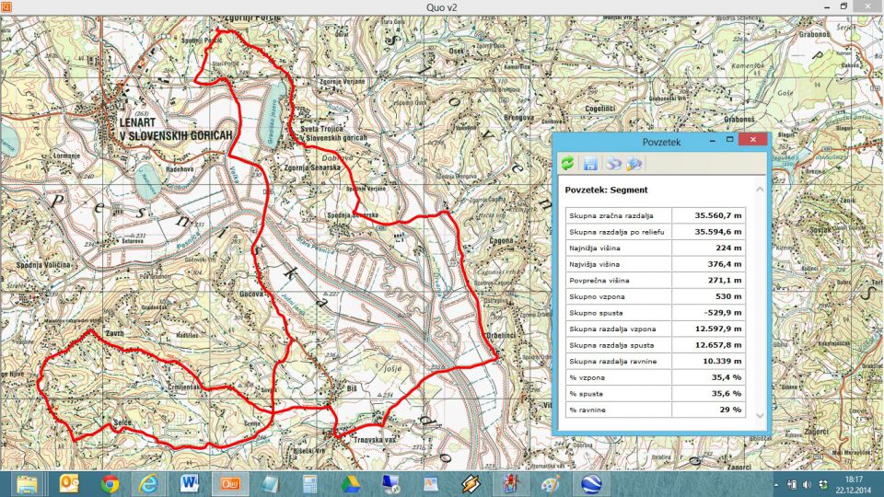
Task: Open Paint from the taskbar
Action: coord(551,484)
